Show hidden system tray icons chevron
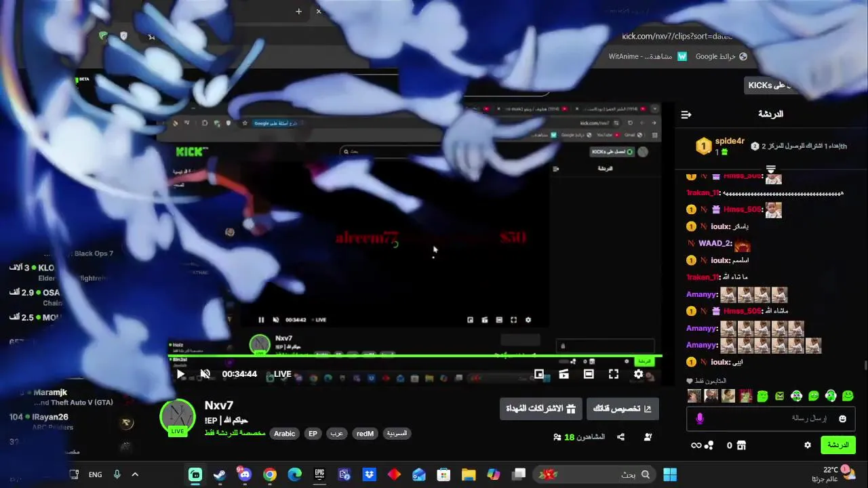This screenshot has height=488, width=868. pos(135,474)
